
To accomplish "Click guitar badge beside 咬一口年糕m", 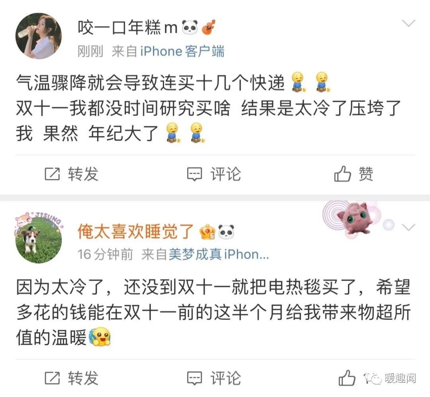I will (x=208, y=27).
